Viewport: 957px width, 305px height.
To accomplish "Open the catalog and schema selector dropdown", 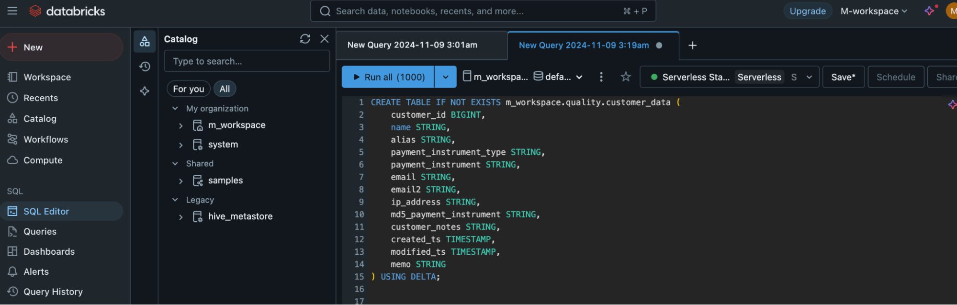I will point(523,77).
